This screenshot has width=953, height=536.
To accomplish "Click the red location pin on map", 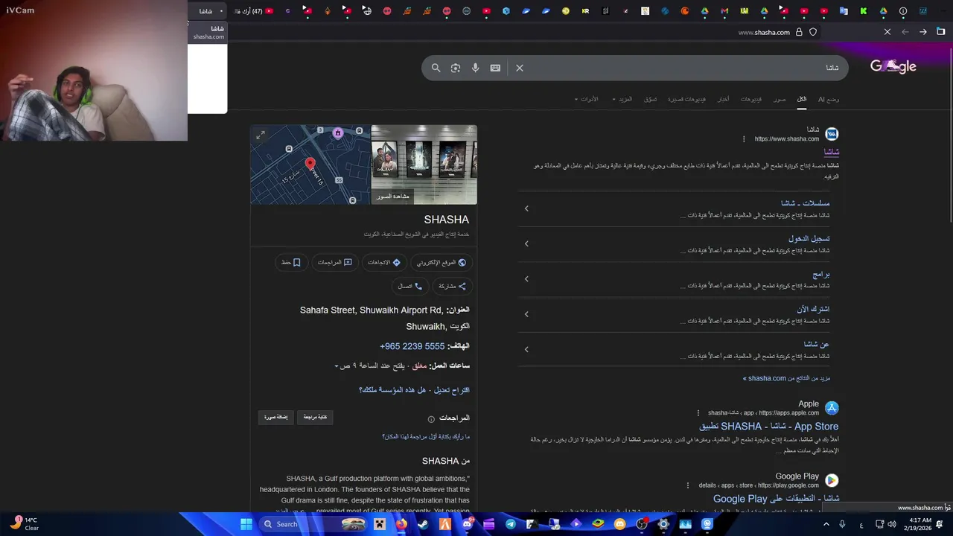I will point(310,164).
